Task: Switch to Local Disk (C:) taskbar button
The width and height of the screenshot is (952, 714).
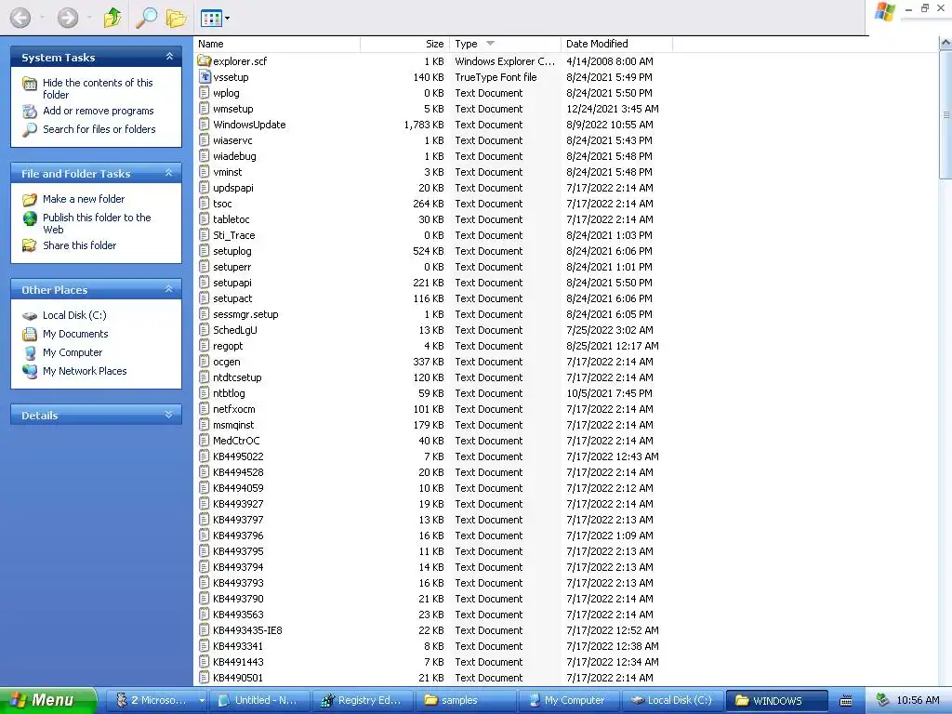Action: pyautogui.click(x=672, y=700)
